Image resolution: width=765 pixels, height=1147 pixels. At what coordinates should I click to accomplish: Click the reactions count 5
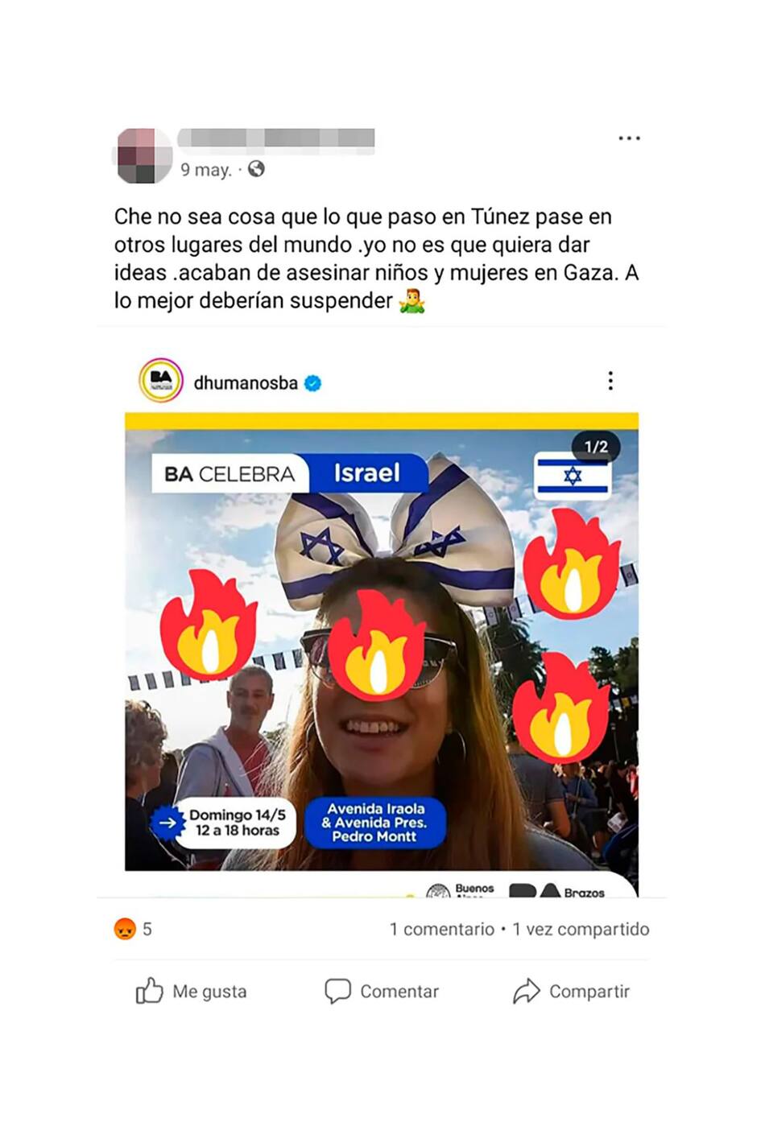coord(147,929)
